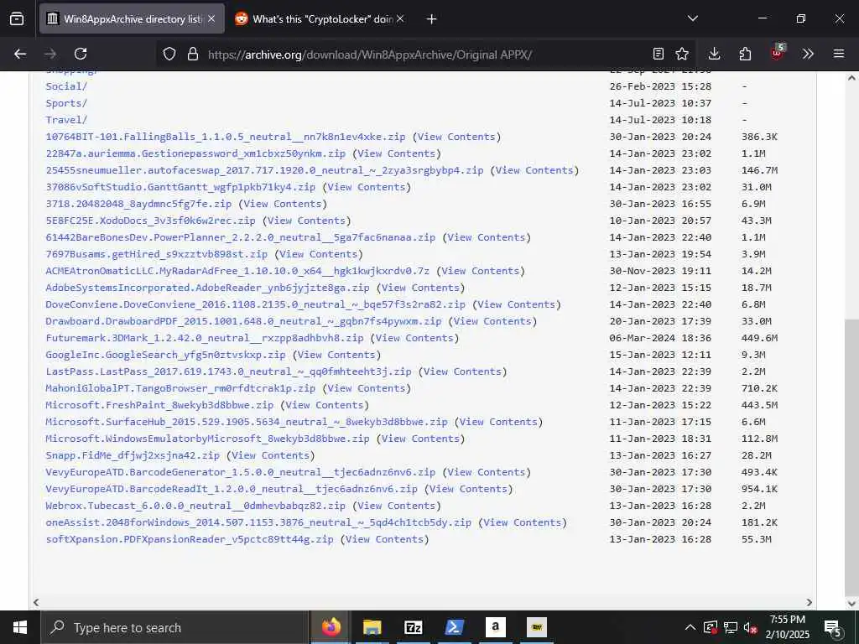The width and height of the screenshot is (859, 644).
Task: Open Firefox from the taskbar
Action: (x=331, y=627)
